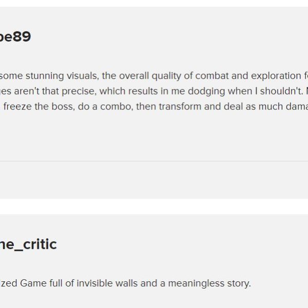
Task: Click the white strip above the first review card
Action: (154, 4)
